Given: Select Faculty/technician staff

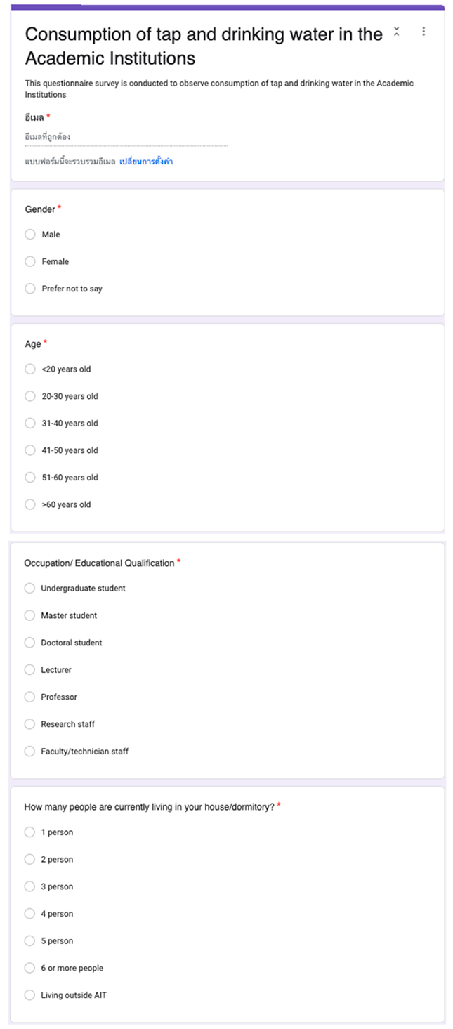Looking at the screenshot, I should coord(29,752).
